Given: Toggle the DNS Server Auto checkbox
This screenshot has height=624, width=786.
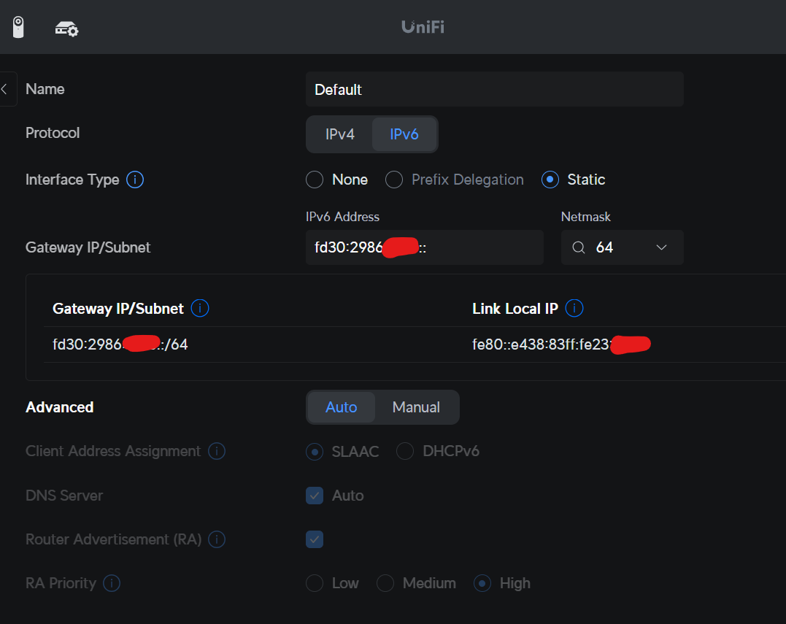Looking at the screenshot, I should [315, 496].
